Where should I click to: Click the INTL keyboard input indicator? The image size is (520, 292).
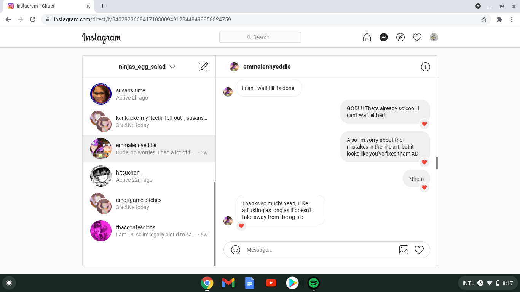point(468,283)
